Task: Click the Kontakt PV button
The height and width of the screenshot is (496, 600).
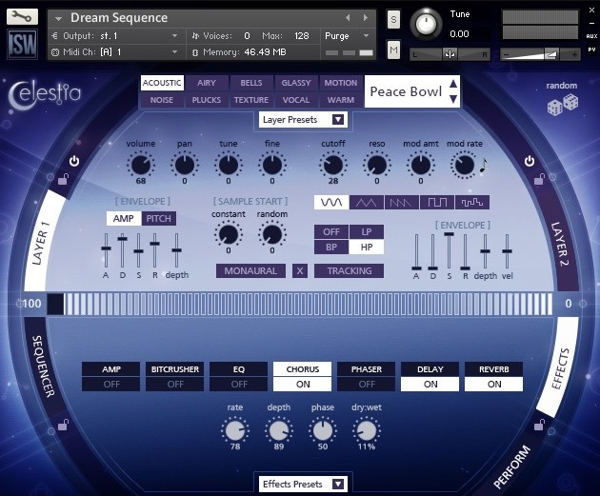Action: [x=591, y=50]
